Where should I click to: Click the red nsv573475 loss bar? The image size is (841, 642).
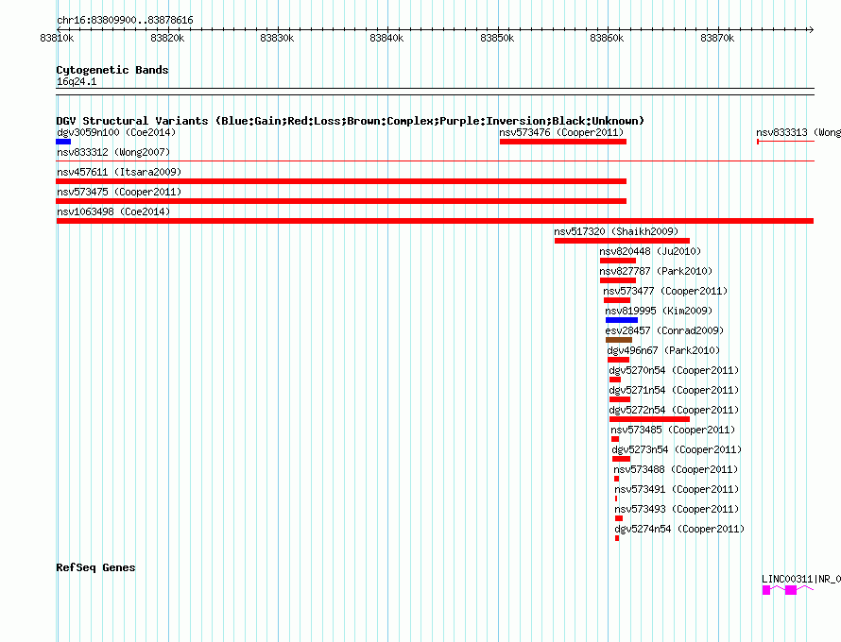(341, 201)
